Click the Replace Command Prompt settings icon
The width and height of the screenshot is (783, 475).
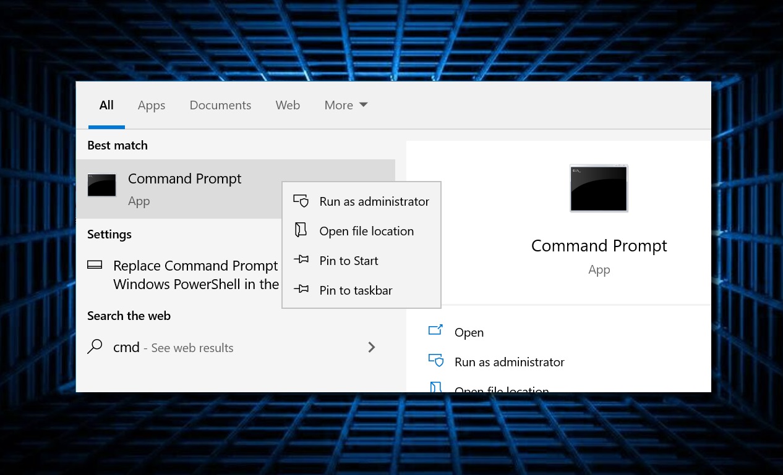click(95, 266)
